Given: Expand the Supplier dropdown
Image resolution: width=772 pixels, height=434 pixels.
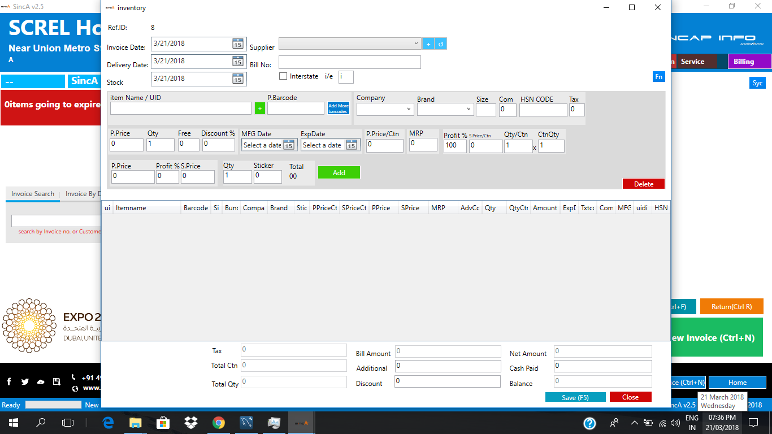Looking at the screenshot, I should [x=416, y=44].
